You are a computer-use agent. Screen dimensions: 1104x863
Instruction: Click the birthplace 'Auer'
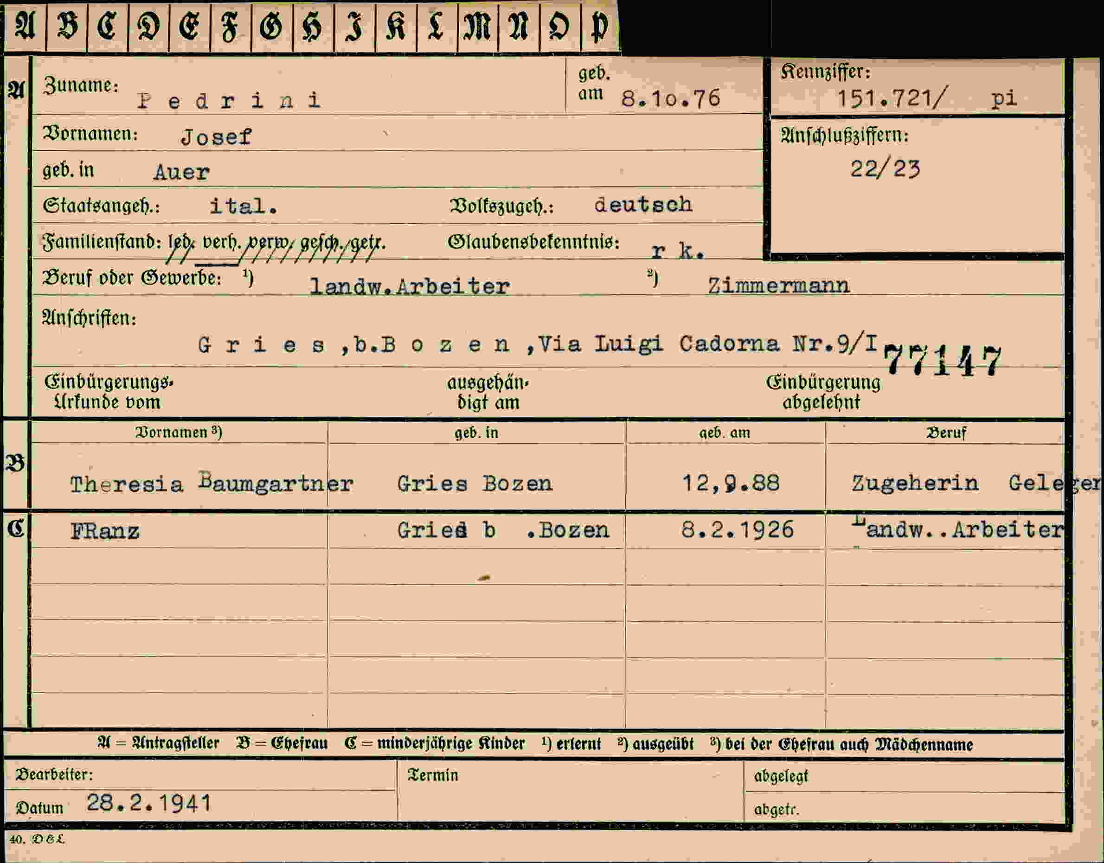(181, 173)
